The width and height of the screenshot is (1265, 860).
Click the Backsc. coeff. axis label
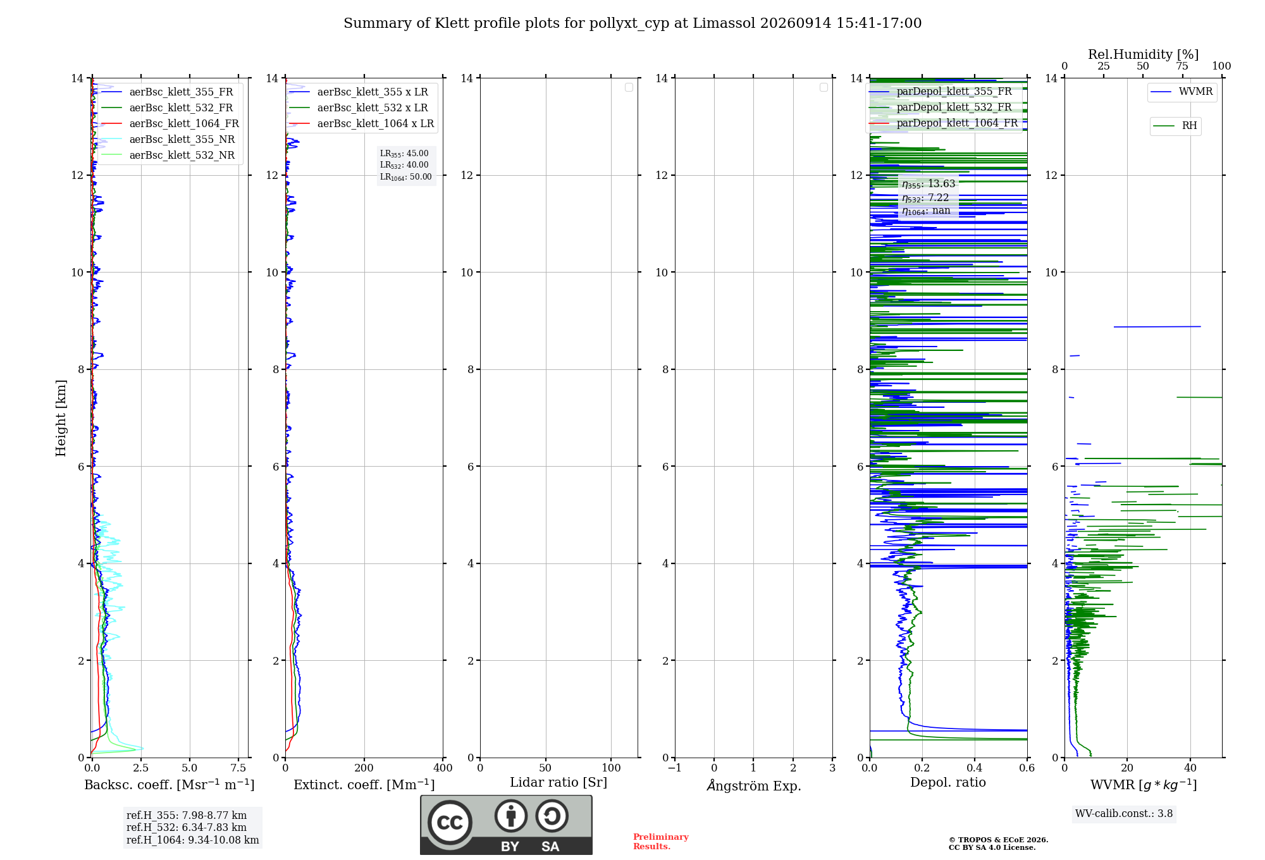click(170, 785)
